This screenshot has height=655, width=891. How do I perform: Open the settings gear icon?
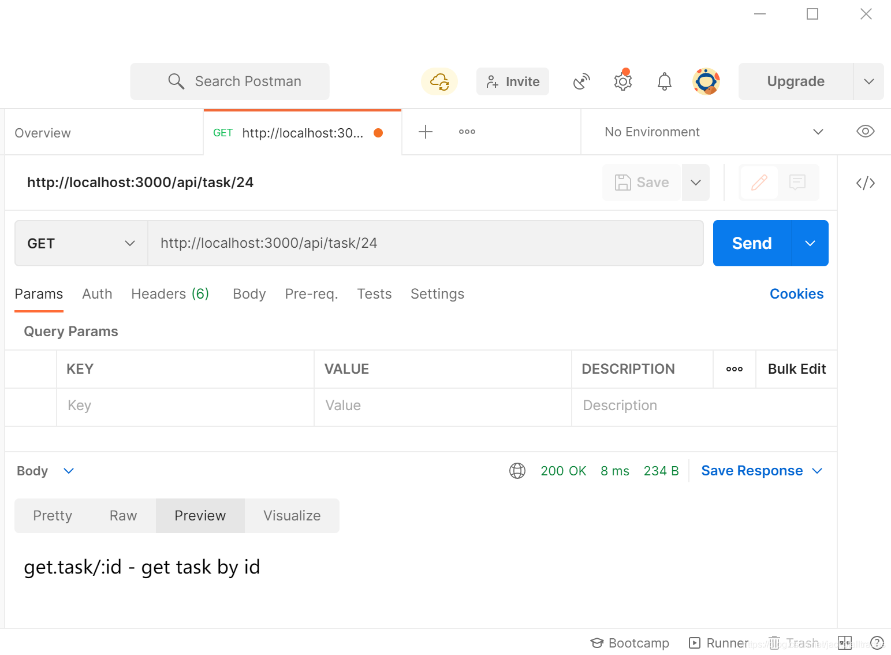[x=623, y=81]
